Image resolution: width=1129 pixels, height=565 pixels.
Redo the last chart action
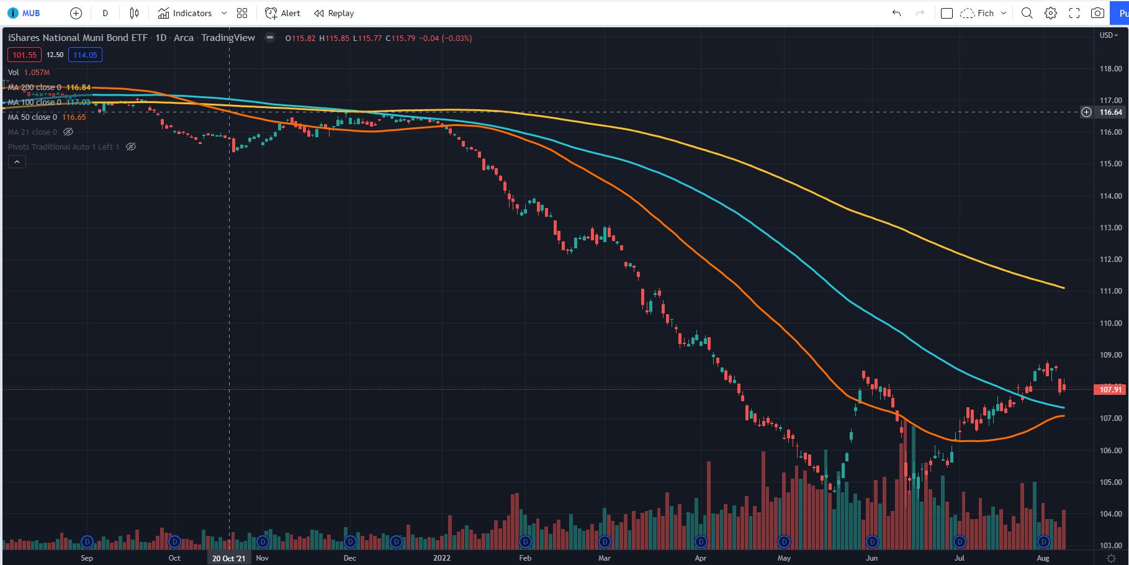coord(920,13)
